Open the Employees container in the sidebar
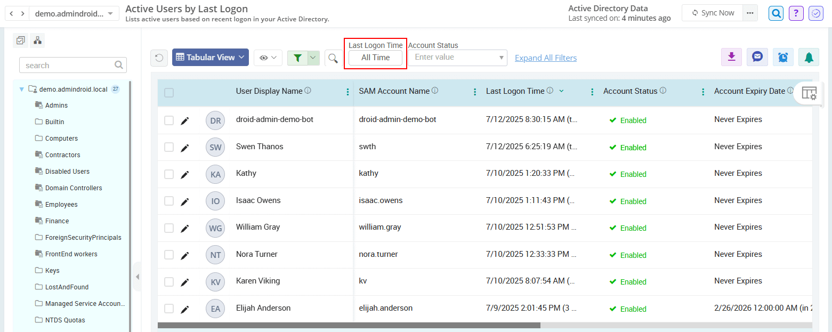 click(x=62, y=204)
